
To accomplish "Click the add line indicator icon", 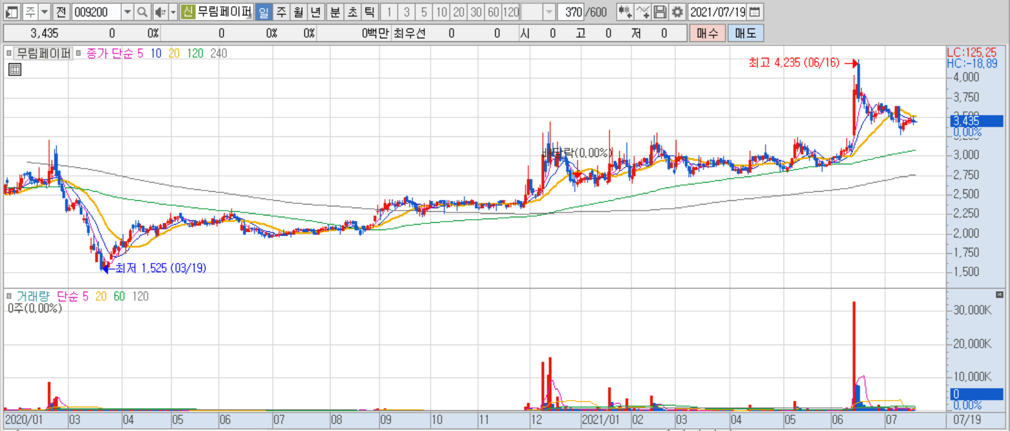I will [x=643, y=12].
